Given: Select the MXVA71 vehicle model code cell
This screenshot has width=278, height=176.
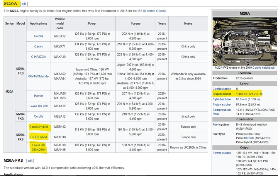Looking at the screenshot, I should click(60, 46).
